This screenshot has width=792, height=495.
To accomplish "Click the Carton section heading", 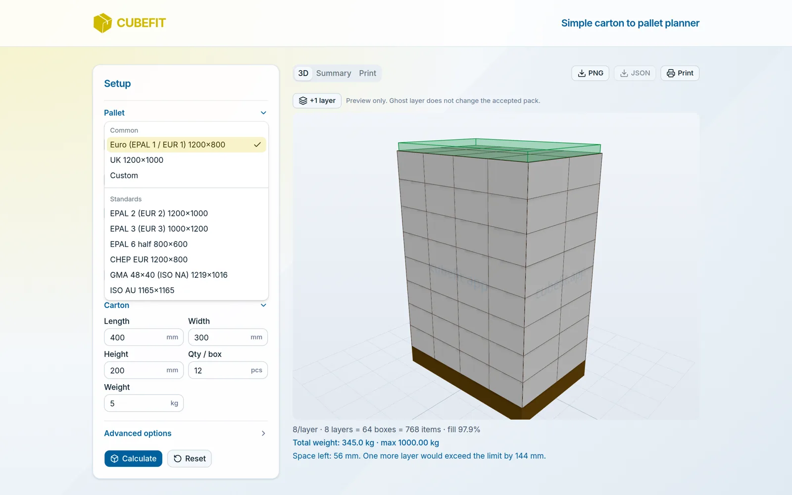I will [116, 305].
